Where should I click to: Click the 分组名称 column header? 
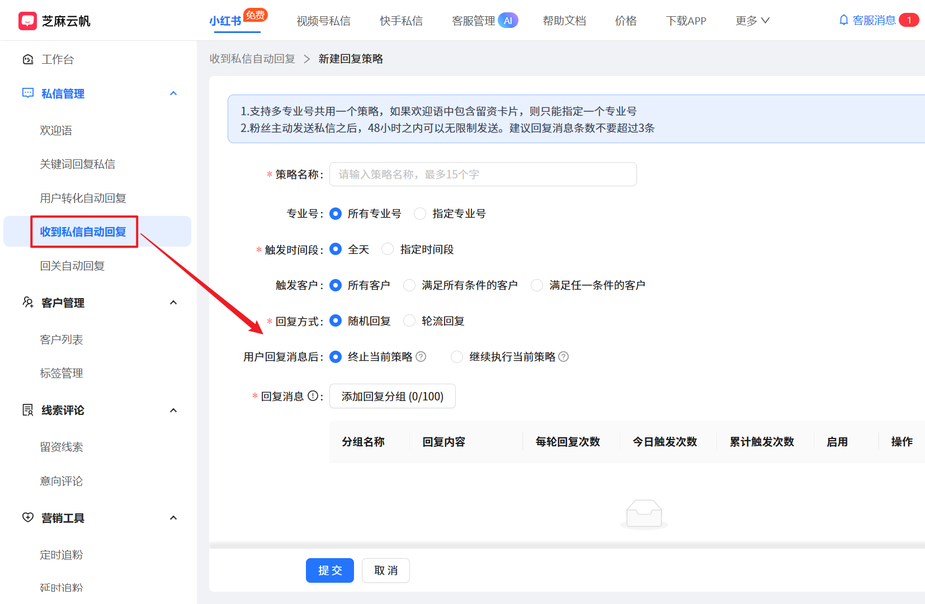point(364,442)
